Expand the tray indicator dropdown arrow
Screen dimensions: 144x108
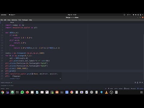[130, 15]
